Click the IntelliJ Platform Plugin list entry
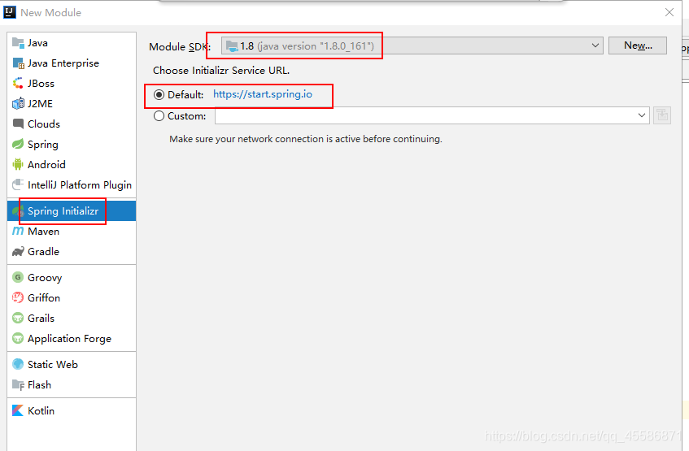The image size is (689, 451). [72, 184]
